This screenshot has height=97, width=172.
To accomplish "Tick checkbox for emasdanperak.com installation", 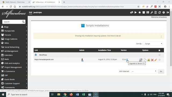I will (159, 60).
